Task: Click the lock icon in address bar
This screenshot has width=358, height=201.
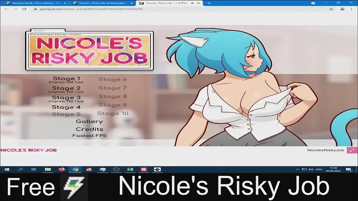Action: [36, 9]
